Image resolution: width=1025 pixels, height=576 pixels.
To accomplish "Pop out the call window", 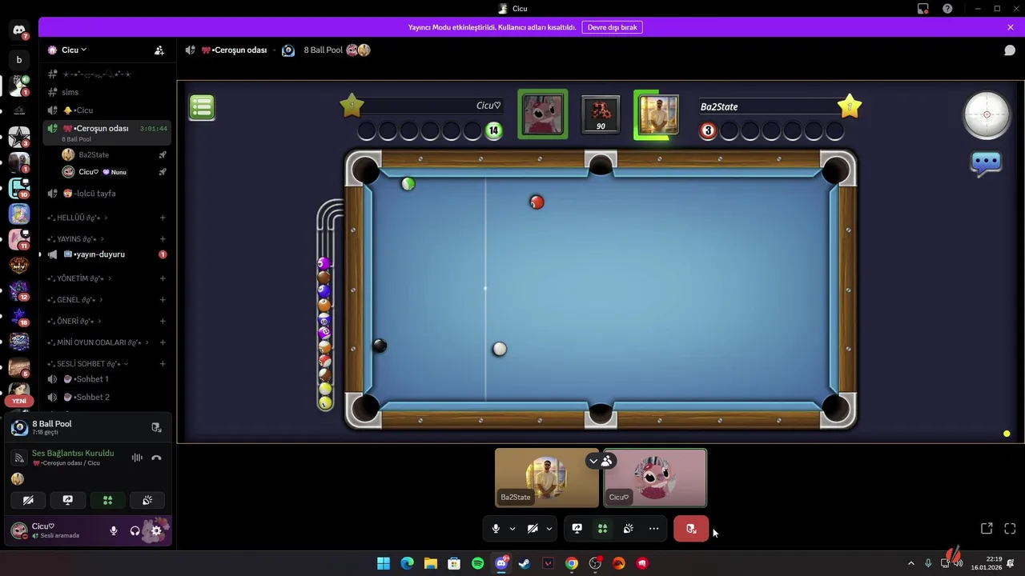I will (x=987, y=529).
